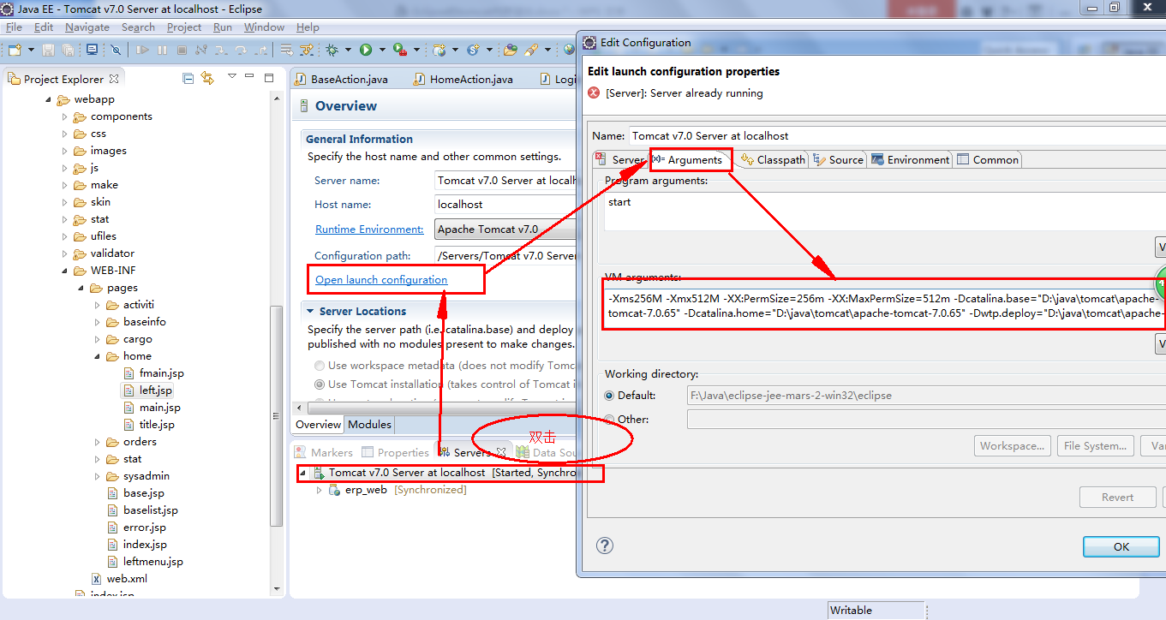This screenshot has width=1166, height=620.
Task: Open the Run dropdown arrow
Action: [380, 50]
